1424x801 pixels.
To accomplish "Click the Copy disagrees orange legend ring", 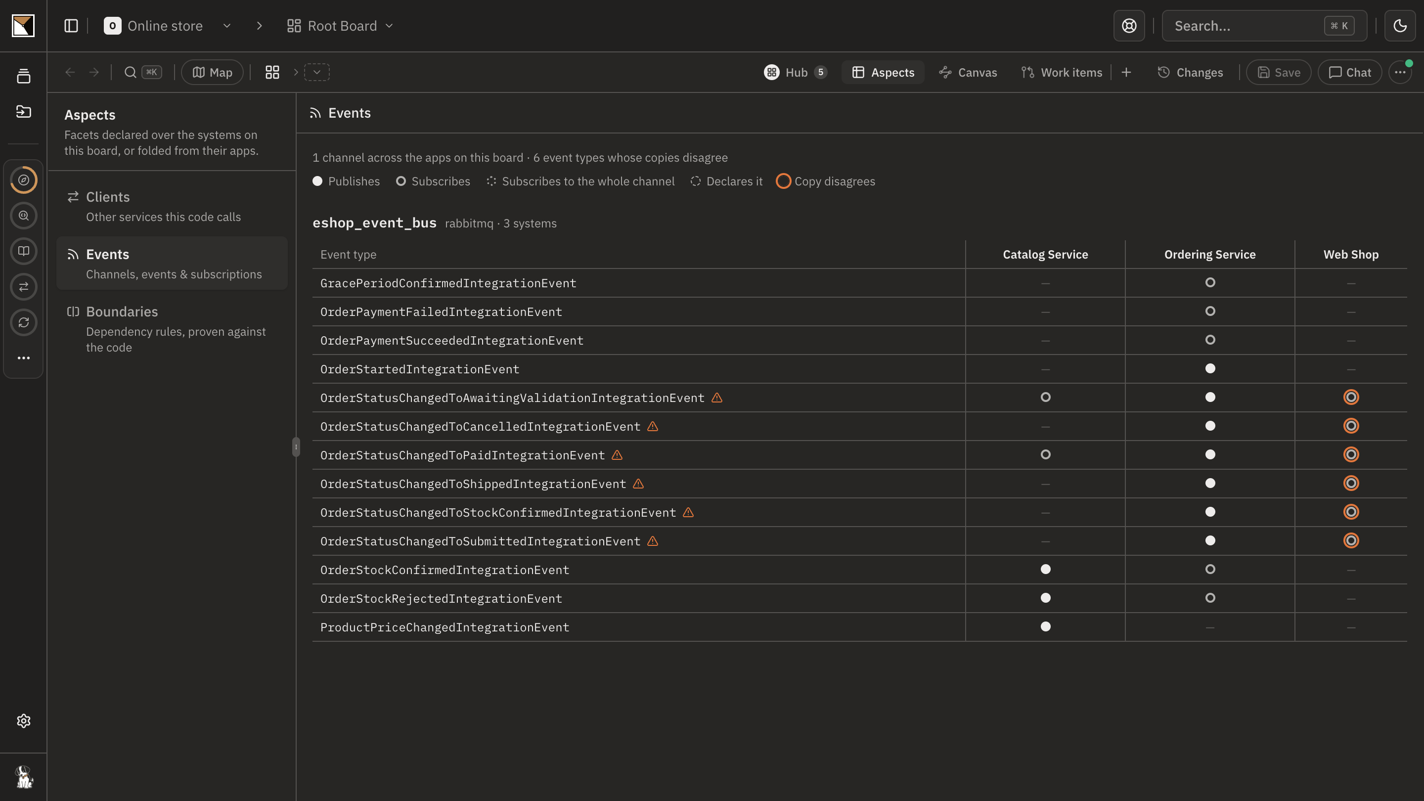I will [x=783, y=181].
